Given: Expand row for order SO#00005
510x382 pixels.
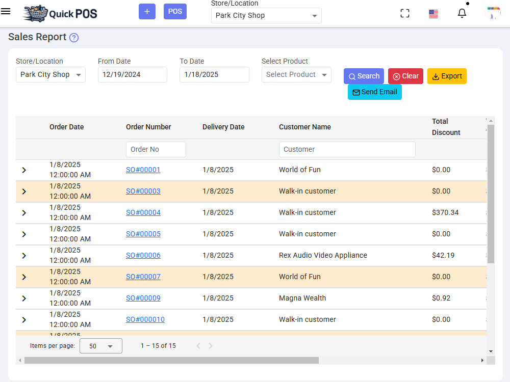Looking at the screenshot, I should pos(24,234).
